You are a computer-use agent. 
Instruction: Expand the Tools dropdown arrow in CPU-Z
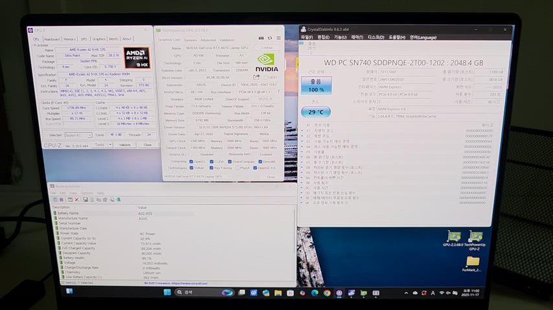(110, 145)
